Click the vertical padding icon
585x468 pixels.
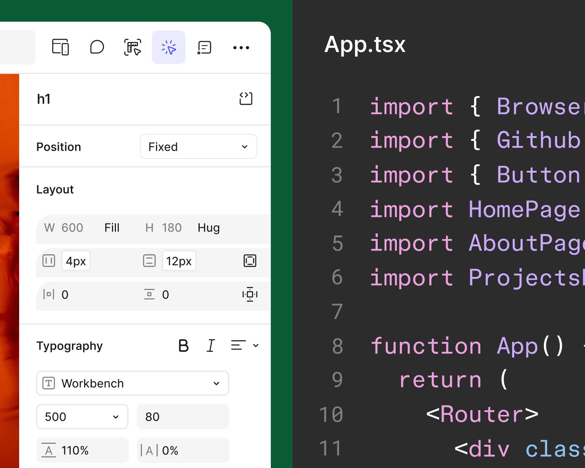(x=149, y=261)
